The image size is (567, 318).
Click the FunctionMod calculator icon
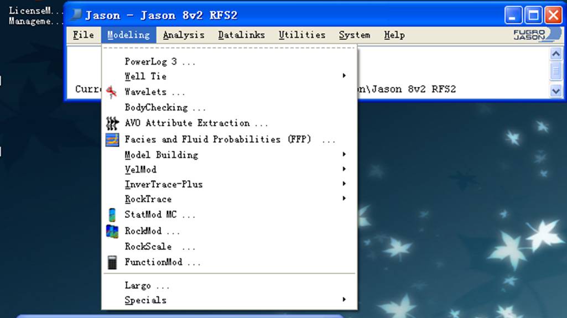tap(112, 262)
